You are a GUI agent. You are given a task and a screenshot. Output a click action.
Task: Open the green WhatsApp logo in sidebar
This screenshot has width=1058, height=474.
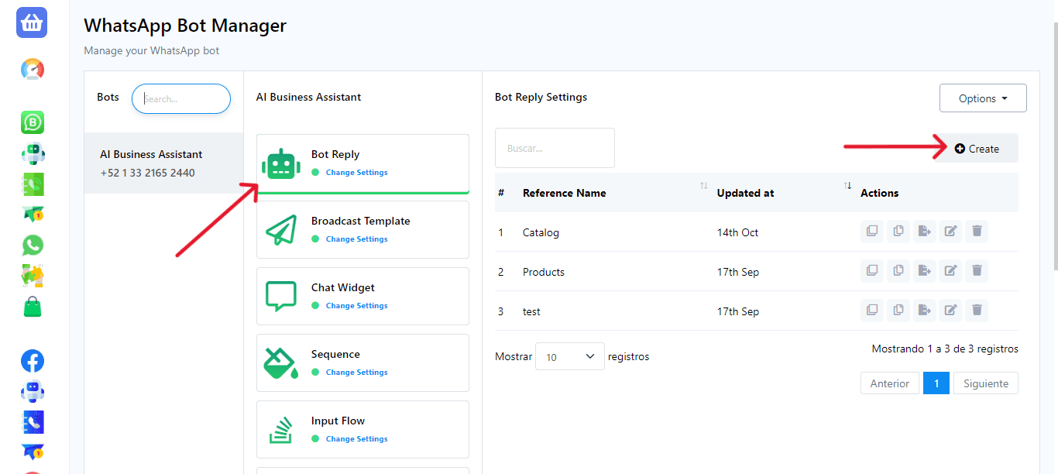(33, 246)
